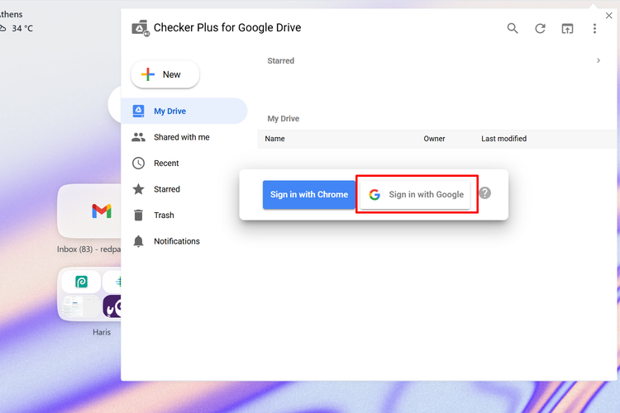
Task: Refresh the Drive file list
Action: 540,28
